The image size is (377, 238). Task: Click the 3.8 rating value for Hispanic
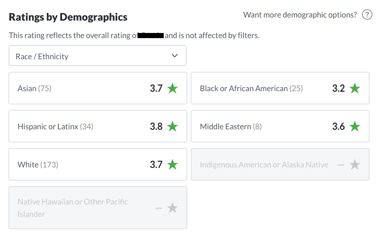coord(156,126)
